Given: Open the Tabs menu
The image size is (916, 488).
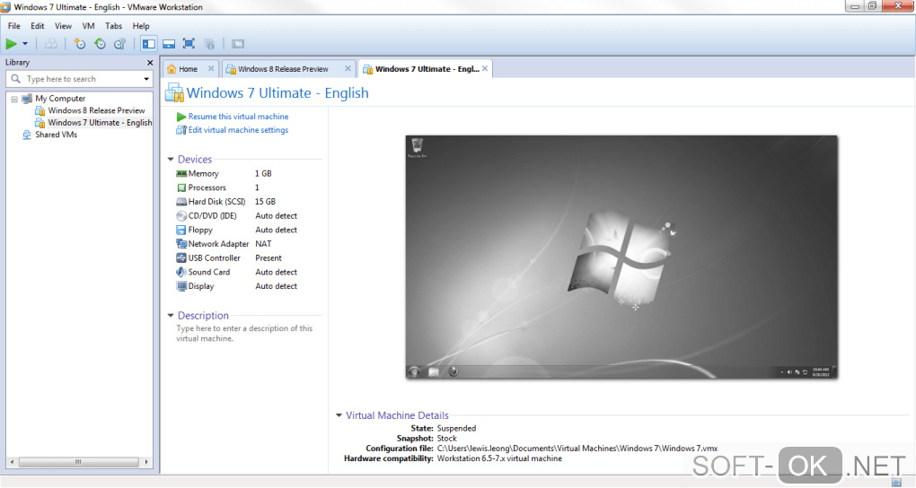Looking at the screenshot, I should pyautogui.click(x=113, y=26).
